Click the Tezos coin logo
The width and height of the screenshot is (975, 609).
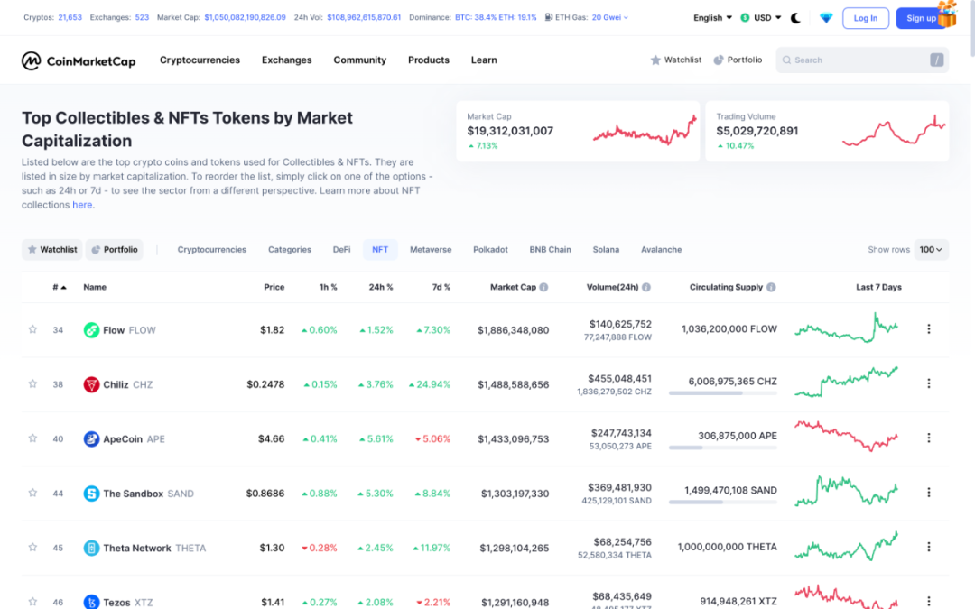point(91,602)
